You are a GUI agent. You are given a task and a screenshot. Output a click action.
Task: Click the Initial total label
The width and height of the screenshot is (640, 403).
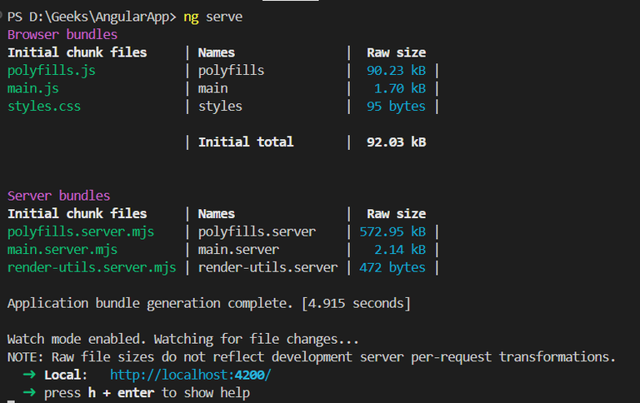point(246,142)
